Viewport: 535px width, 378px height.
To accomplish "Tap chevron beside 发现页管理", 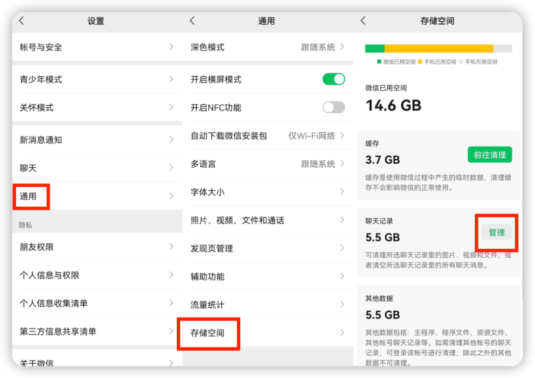I will (x=342, y=248).
